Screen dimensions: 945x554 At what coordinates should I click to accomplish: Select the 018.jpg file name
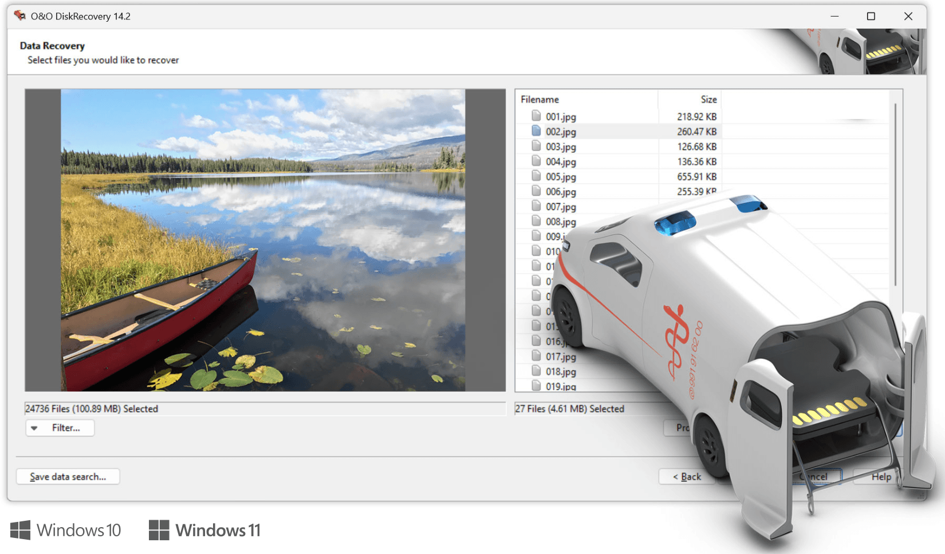[x=561, y=371]
